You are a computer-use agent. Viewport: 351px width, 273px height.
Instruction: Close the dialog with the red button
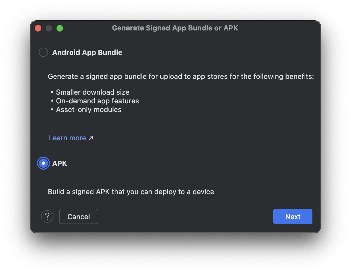click(x=38, y=28)
